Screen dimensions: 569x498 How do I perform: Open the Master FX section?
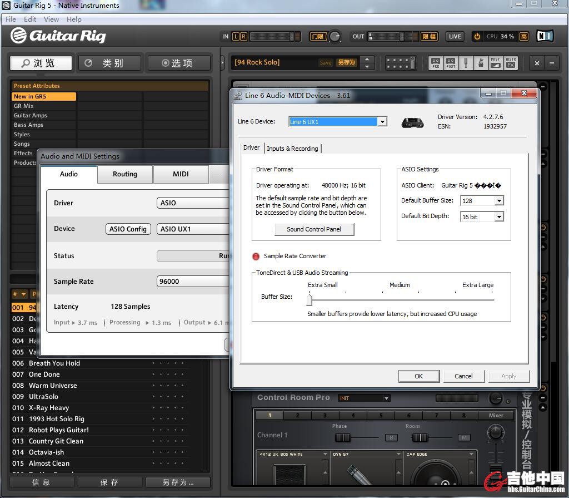[x=510, y=63]
